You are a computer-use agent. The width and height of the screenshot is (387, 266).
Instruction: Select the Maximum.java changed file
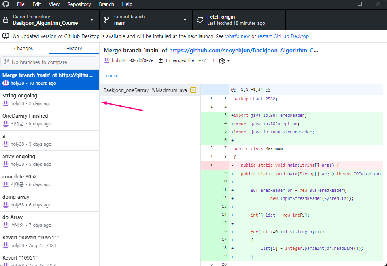150,90
